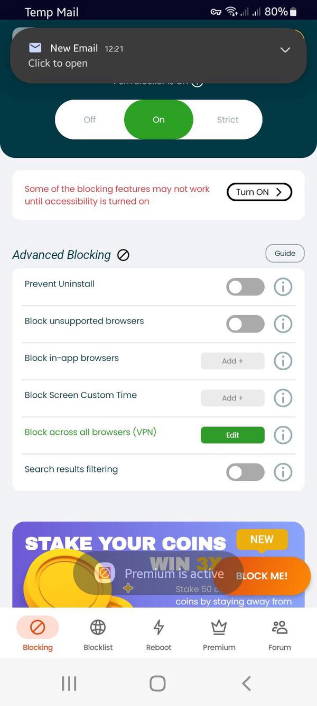Switch blocker mode to Off
The height and width of the screenshot is (706, 317).
pos(90,120)
